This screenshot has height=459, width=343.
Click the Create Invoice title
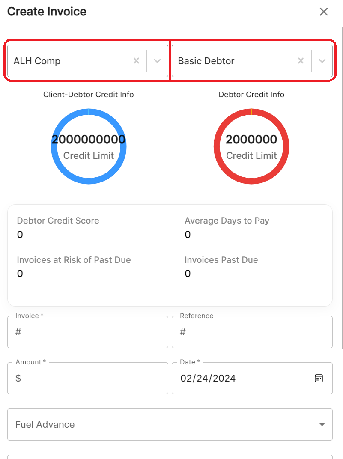[46, 12]
